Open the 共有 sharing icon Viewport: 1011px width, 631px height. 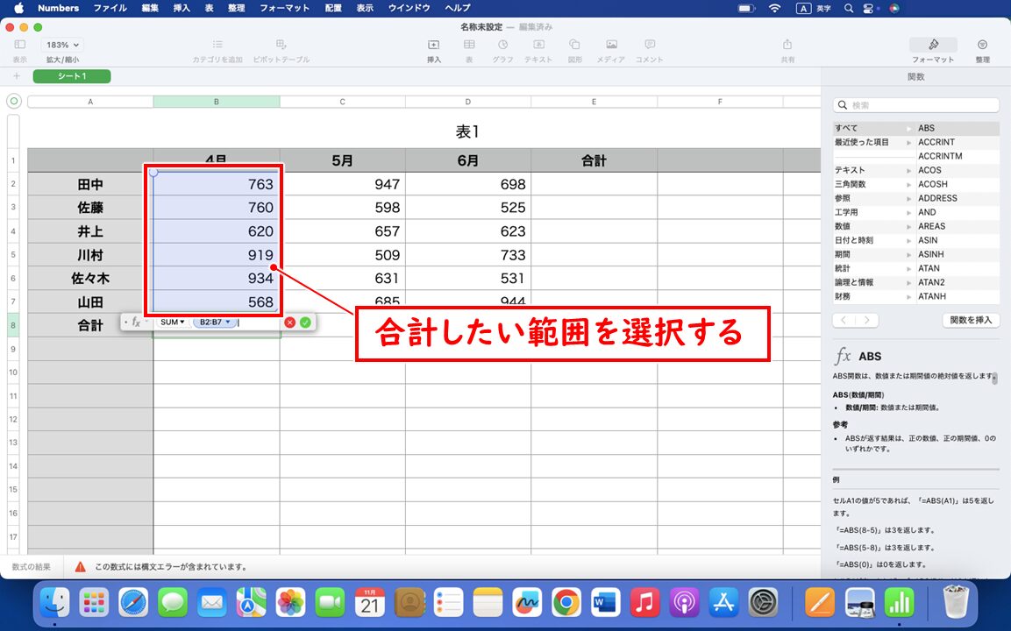point(787,48)
